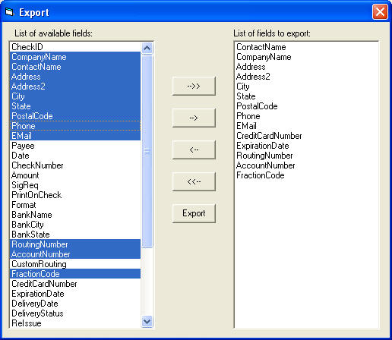
Task: Select CreditCardNumber in fields to export list
Action: click(269, 136)
